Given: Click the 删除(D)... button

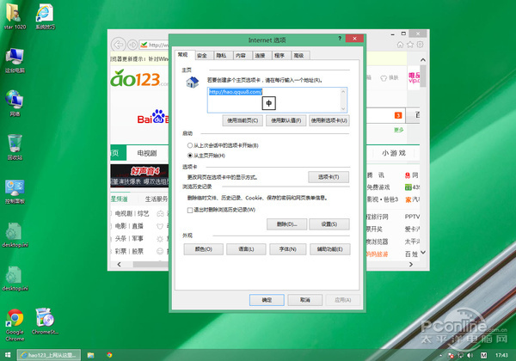Looking at the screenshot, I should click(286, 224).
